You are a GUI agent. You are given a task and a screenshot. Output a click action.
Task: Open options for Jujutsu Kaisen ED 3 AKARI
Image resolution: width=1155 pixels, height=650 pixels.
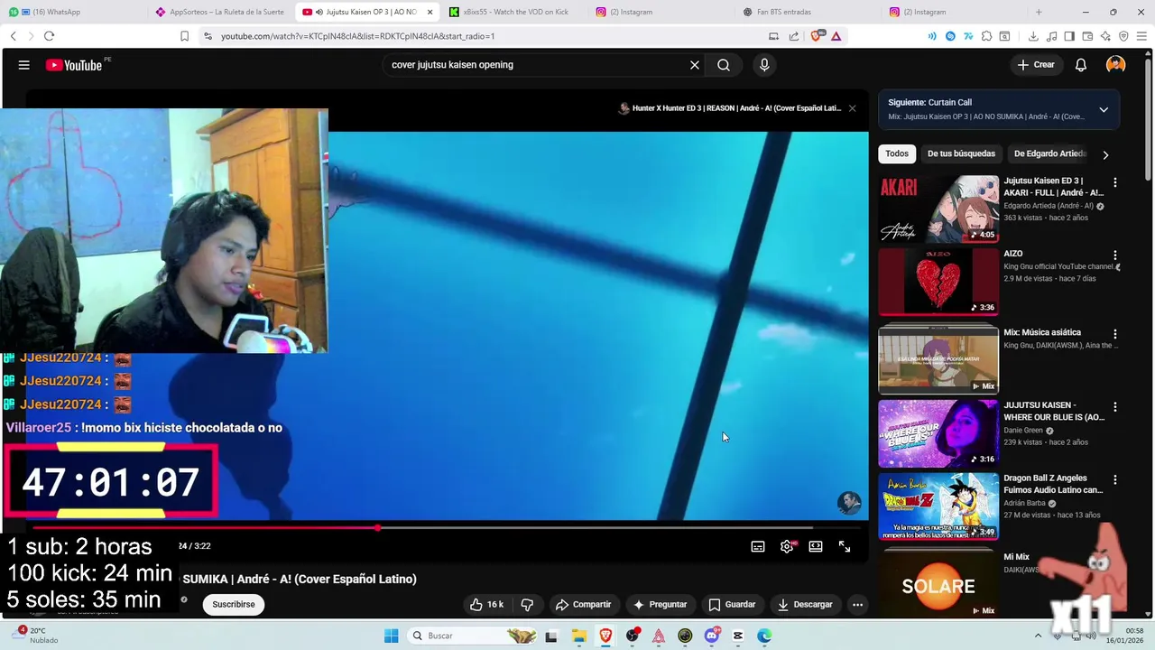1115,182
